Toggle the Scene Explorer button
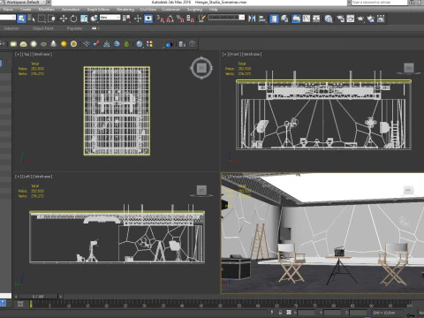This screenshot has width=424, height=318. pyautogui.click(x=274, y=19)
